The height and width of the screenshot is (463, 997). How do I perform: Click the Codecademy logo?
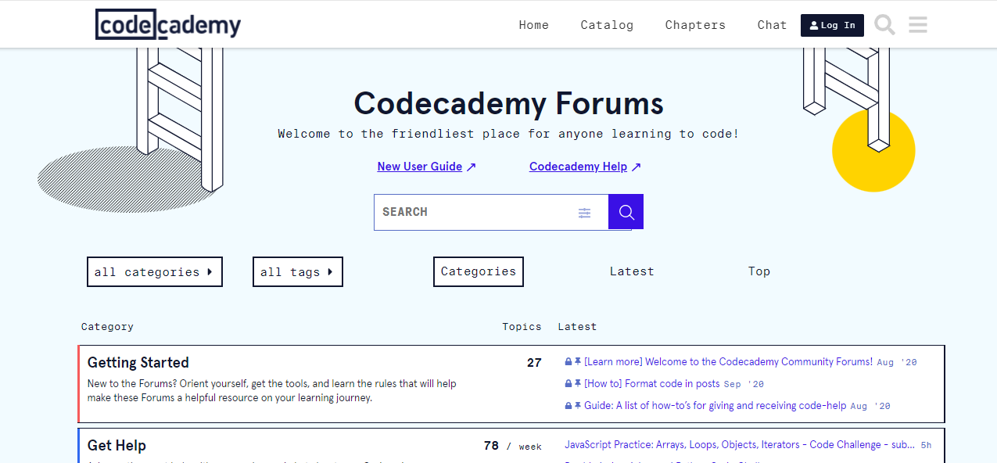click(x=167, y=24)
